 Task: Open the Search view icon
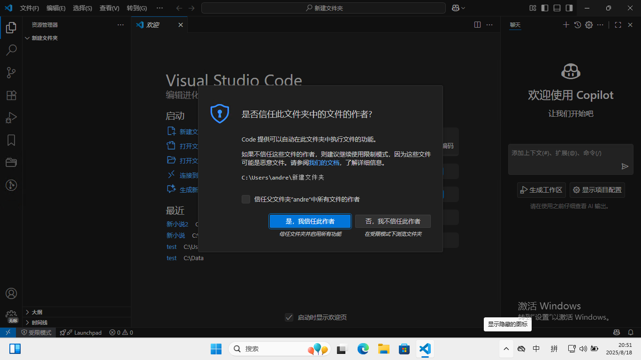pyautogui.click(x=11, y=50)
